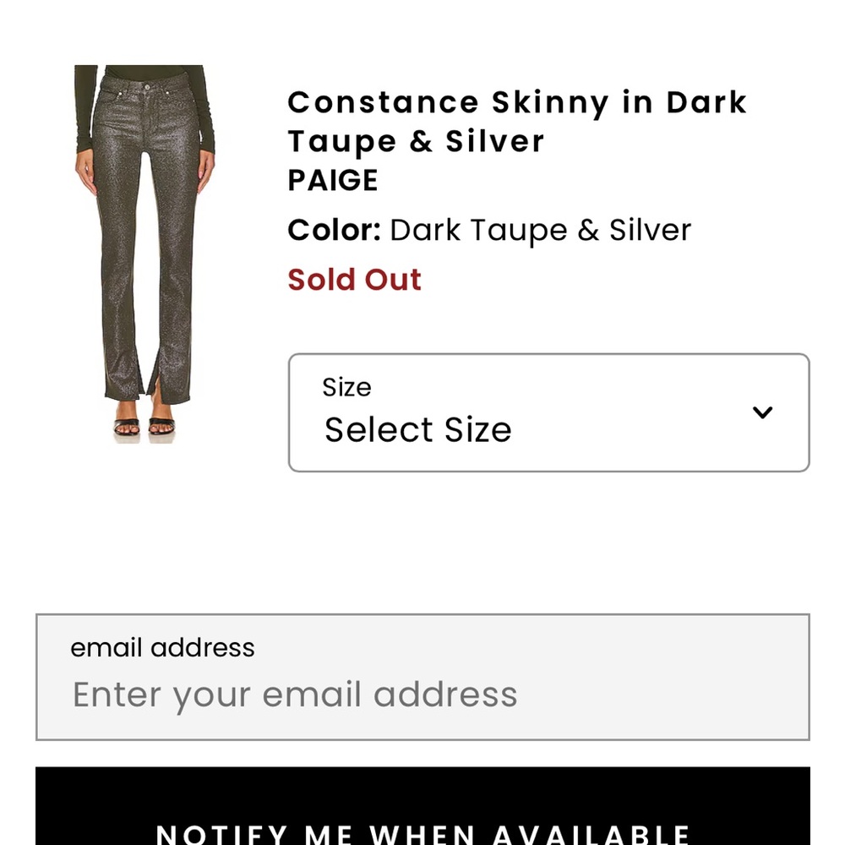
Task: Click the Dark Taupe & Silver color text
Action: point(539,229)
